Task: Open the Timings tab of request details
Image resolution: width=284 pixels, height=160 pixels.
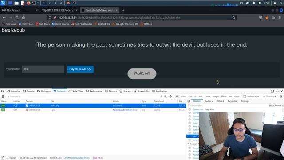Action: click(245, 101)
